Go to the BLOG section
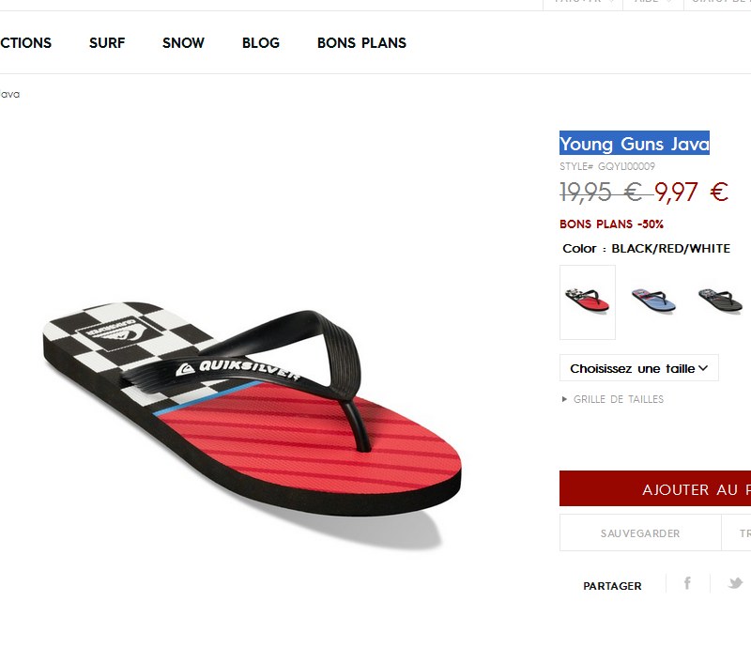Screen dimensions: 751x648 tap(261, 43)
